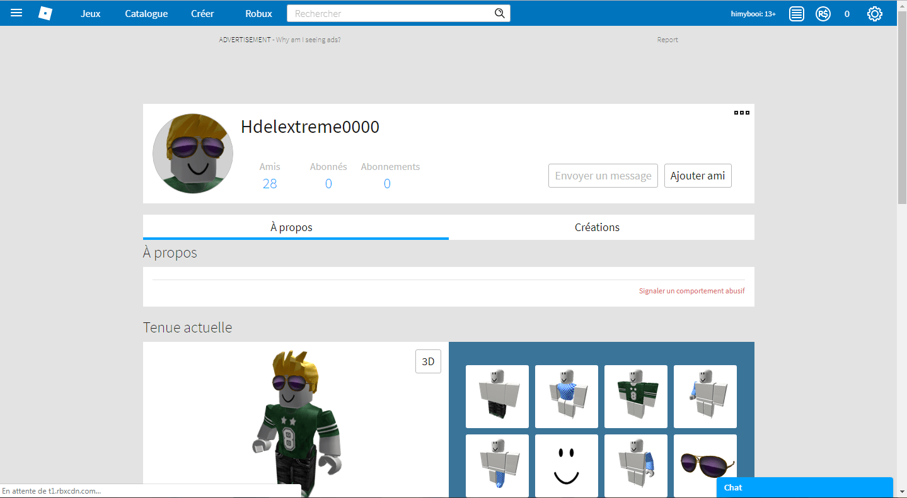Toggle the 3D avatar view
Screen dimensions: 907x498
(427, 361)
